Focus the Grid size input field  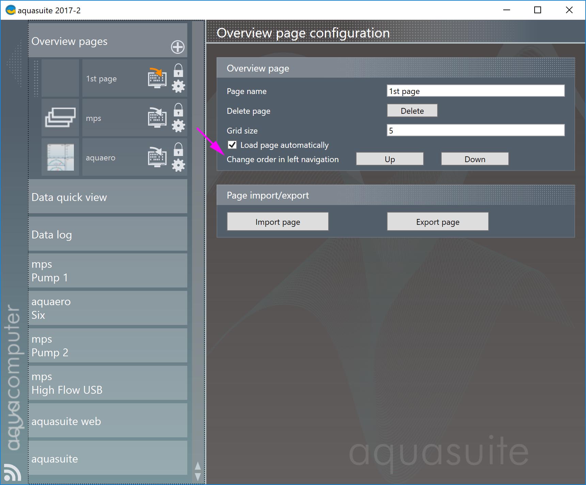click(476, 130)
